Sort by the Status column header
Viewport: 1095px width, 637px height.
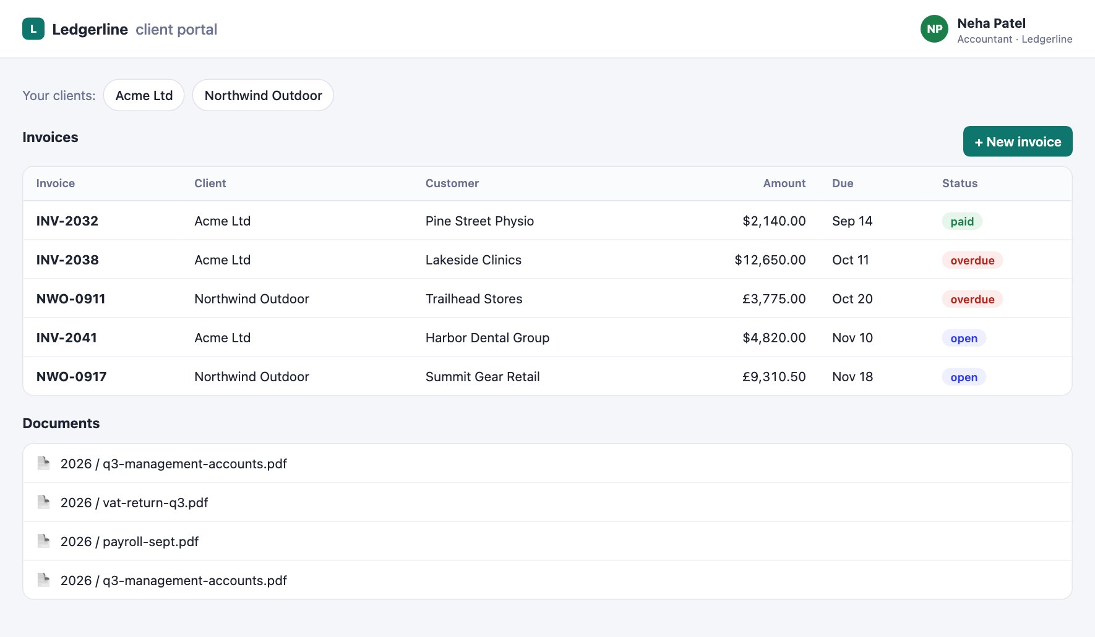click(x=960, y=184)
